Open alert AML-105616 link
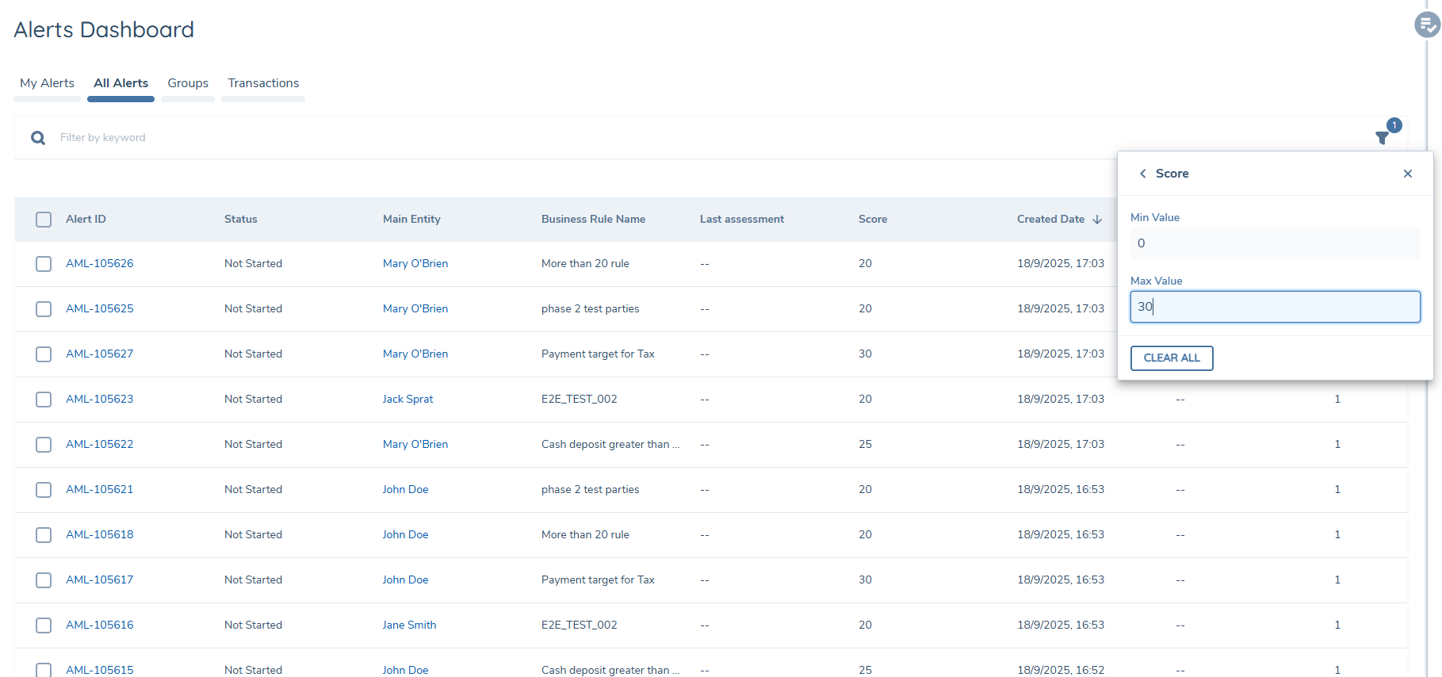Viewport: 1442px width, 677px height. [100, 625]
